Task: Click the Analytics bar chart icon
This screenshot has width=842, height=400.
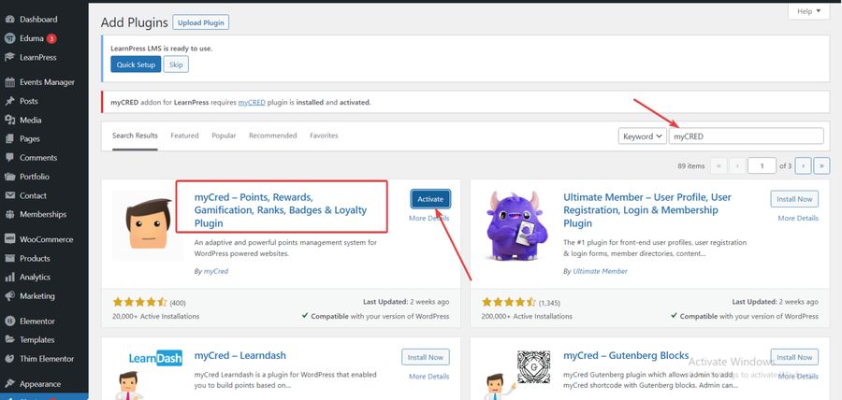Action: coord(9,278)
